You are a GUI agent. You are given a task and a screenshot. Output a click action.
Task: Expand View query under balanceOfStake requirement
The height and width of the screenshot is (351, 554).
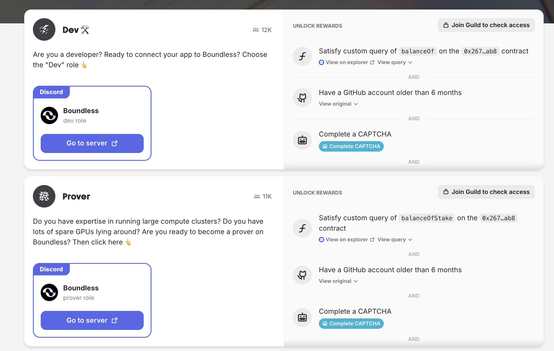click(394, 240)
